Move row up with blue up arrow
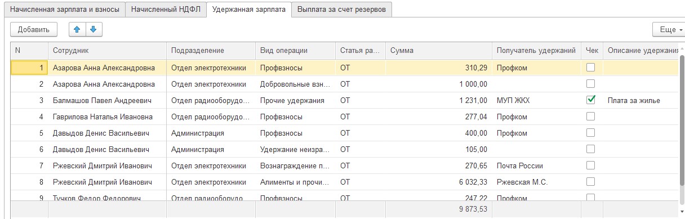 click(x=77, y=29)
